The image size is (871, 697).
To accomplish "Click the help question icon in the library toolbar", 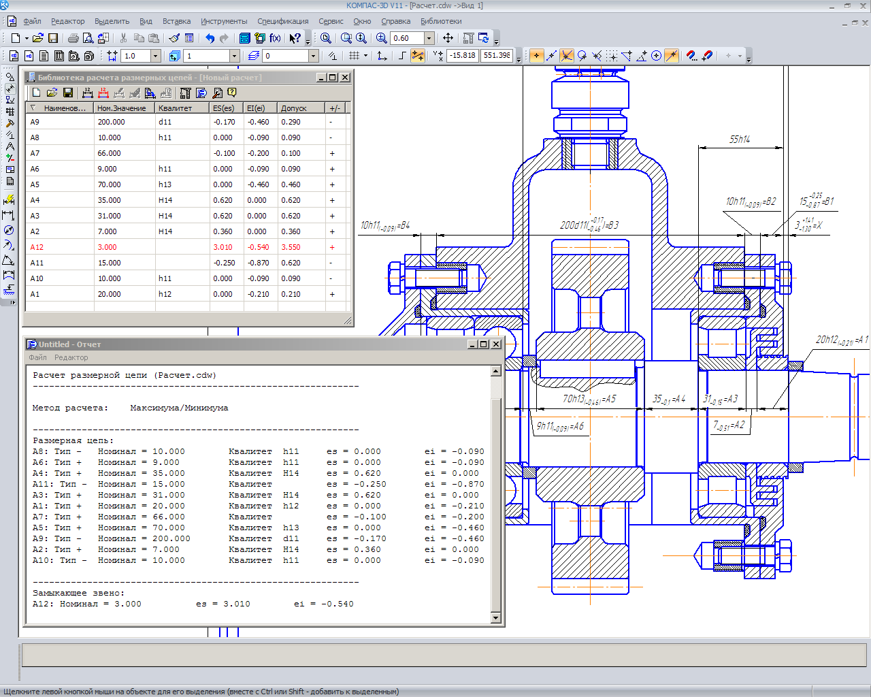I will [x=232, y=93].
